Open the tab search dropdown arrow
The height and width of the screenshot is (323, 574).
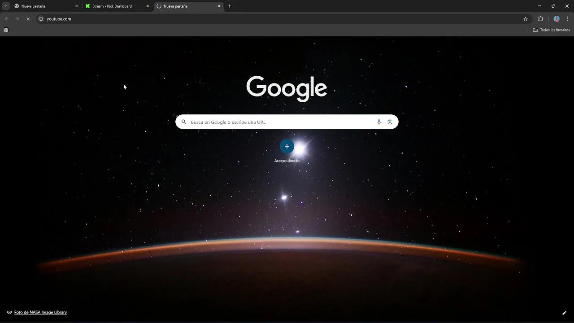6,6
